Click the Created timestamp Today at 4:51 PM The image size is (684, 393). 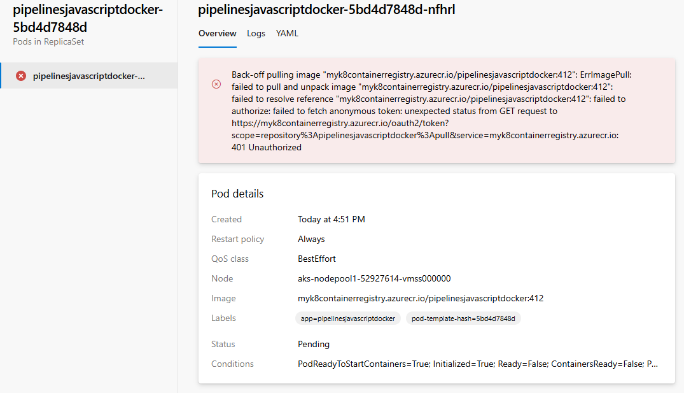(x=332, y=219)
